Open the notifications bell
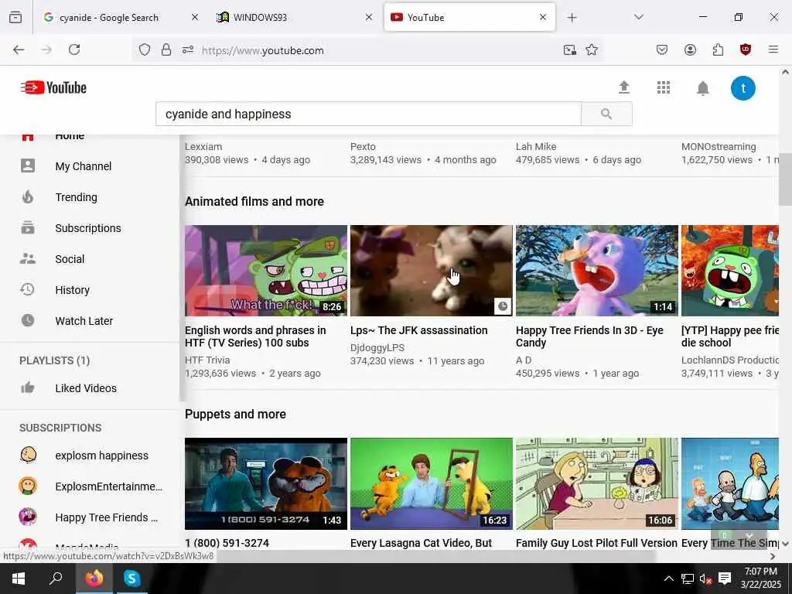The image size is (792, 594). tap(702, 88)
